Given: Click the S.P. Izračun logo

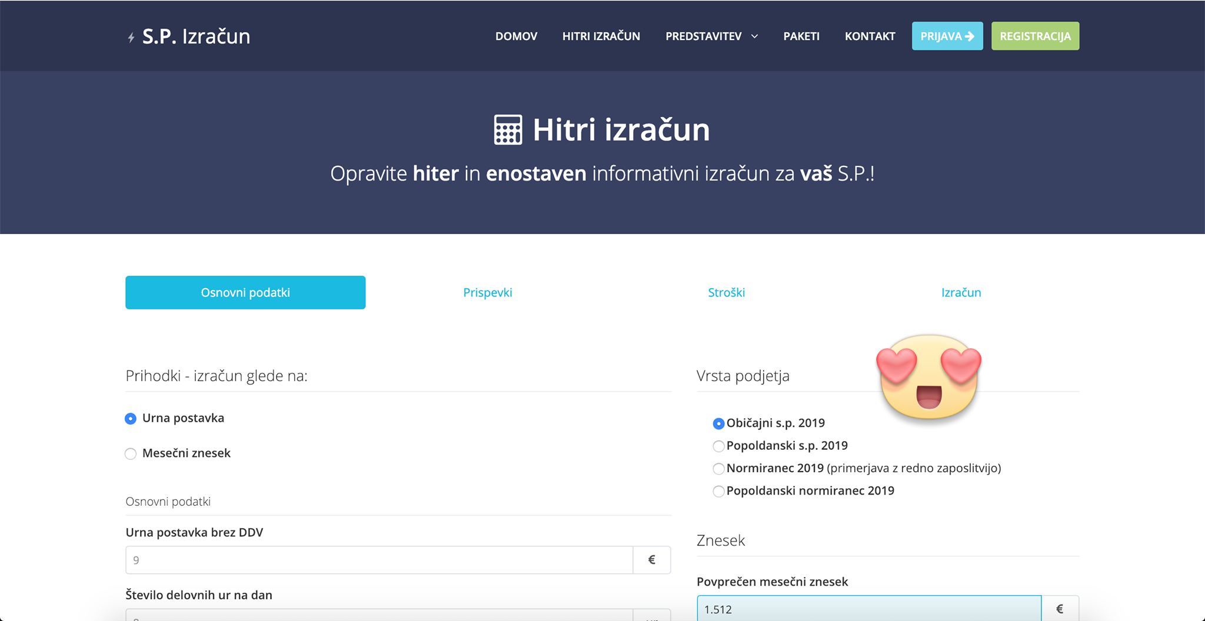Looking at the screenshot, I should pos(189,36).
